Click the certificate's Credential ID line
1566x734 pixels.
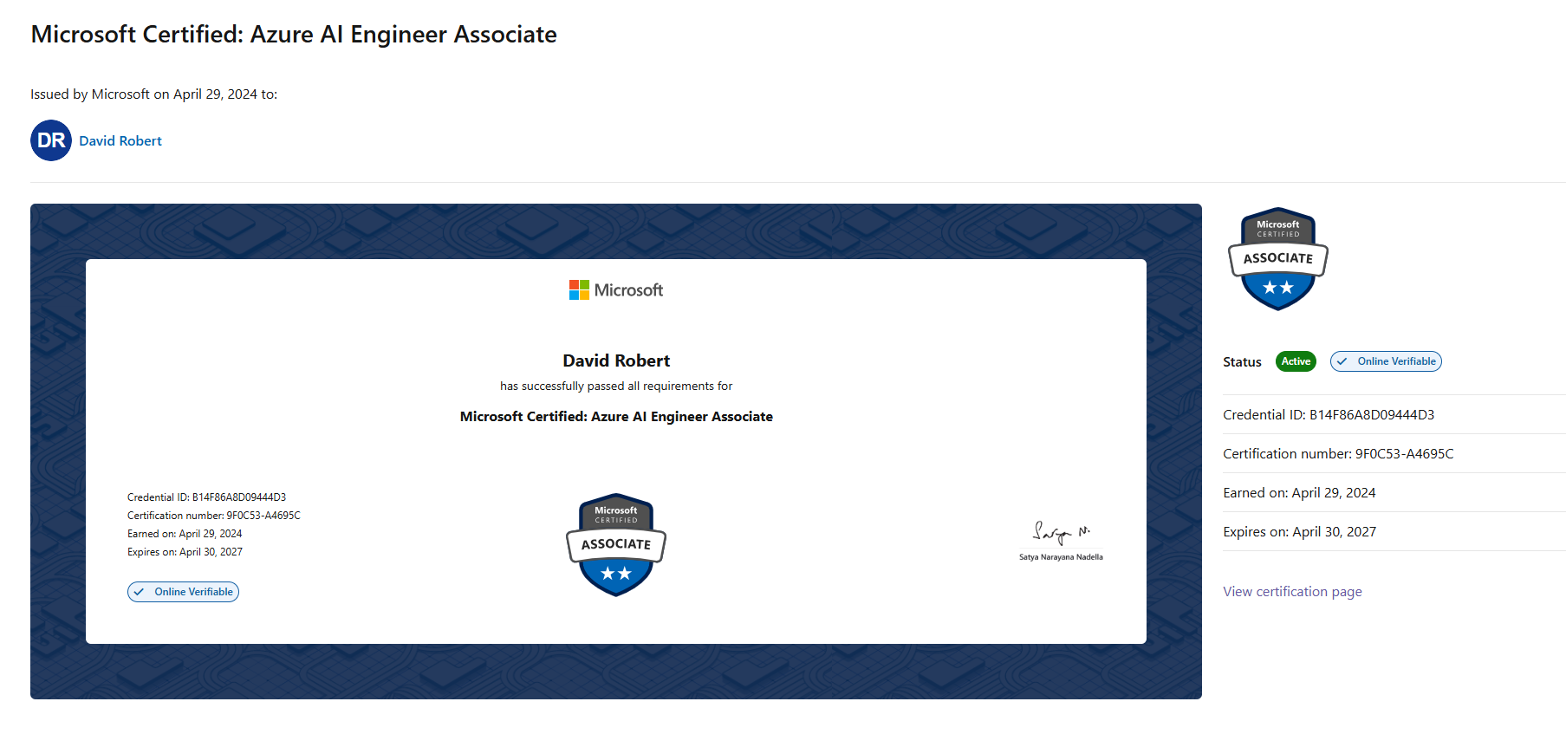click(x=206, y=497)
